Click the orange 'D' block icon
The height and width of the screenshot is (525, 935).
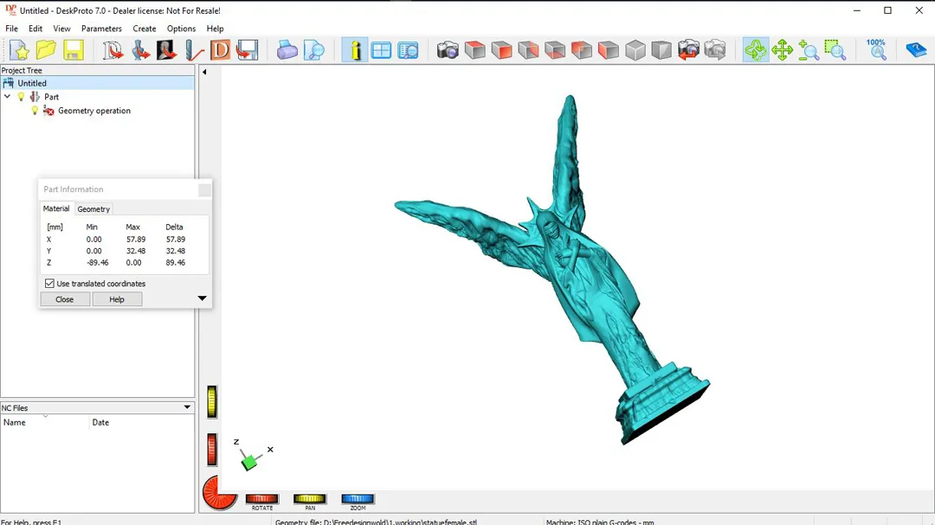pyautogui.click(x=220, y=50)
